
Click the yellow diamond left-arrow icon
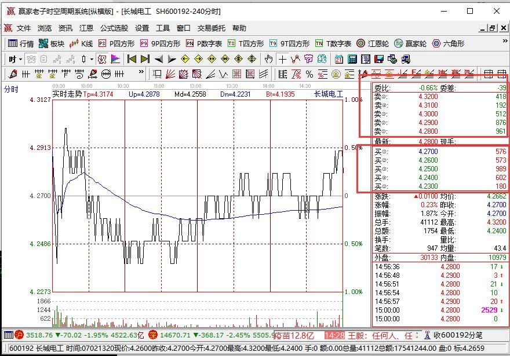point(185,59)
